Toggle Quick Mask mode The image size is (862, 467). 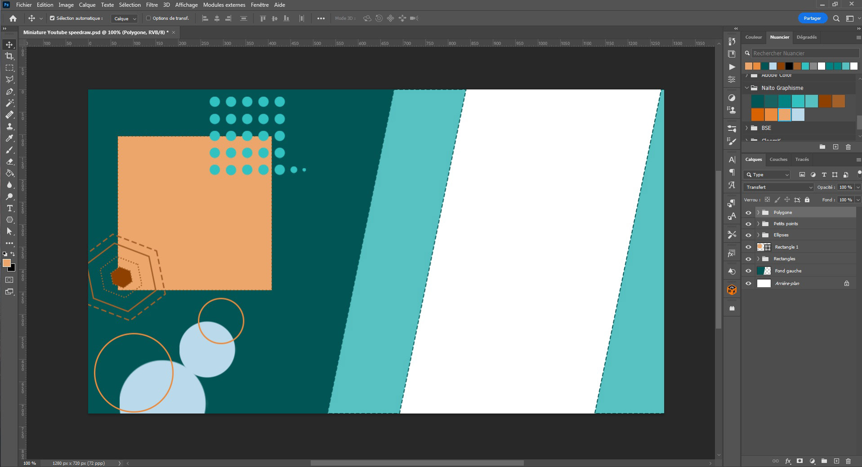tap(9, 280)
